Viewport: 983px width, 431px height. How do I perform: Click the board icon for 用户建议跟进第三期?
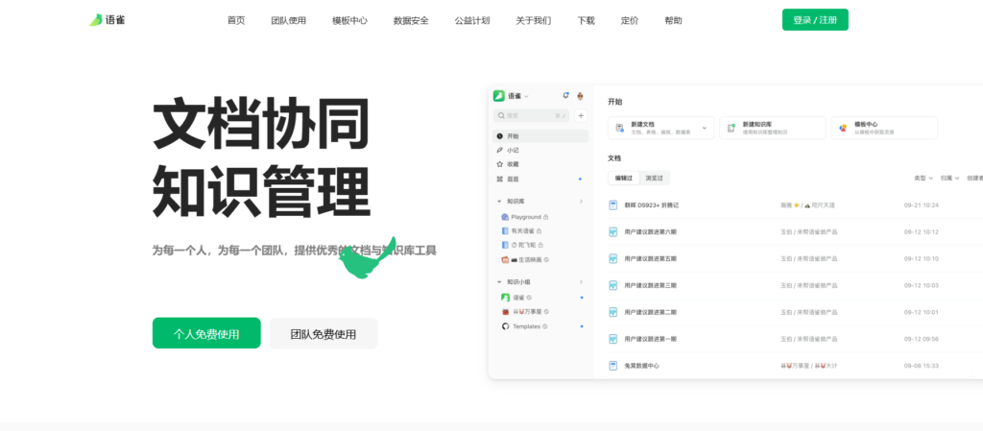click(x=613, y=285)
